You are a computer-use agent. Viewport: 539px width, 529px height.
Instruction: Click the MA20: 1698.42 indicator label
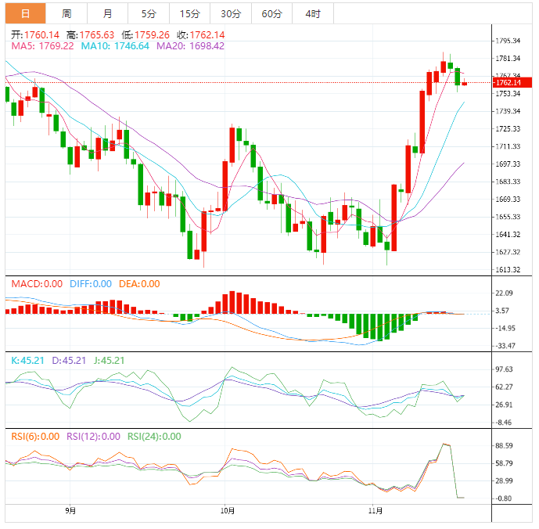[190, 46]
